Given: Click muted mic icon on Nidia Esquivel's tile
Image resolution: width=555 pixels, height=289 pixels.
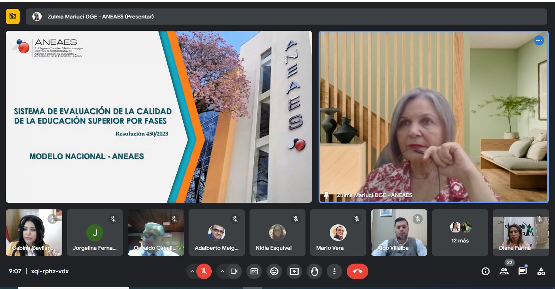Looking at the screenshot, I should [x=296, y=219].
